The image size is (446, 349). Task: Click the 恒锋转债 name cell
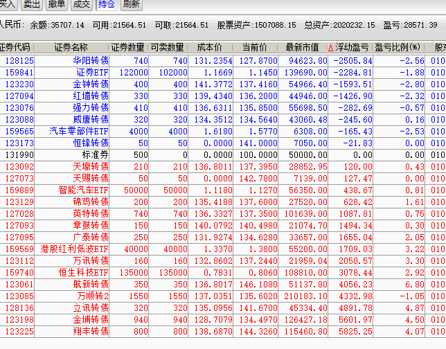click(91, 143)
